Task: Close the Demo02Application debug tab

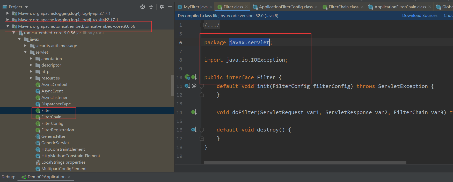Action: pos(69,177)
